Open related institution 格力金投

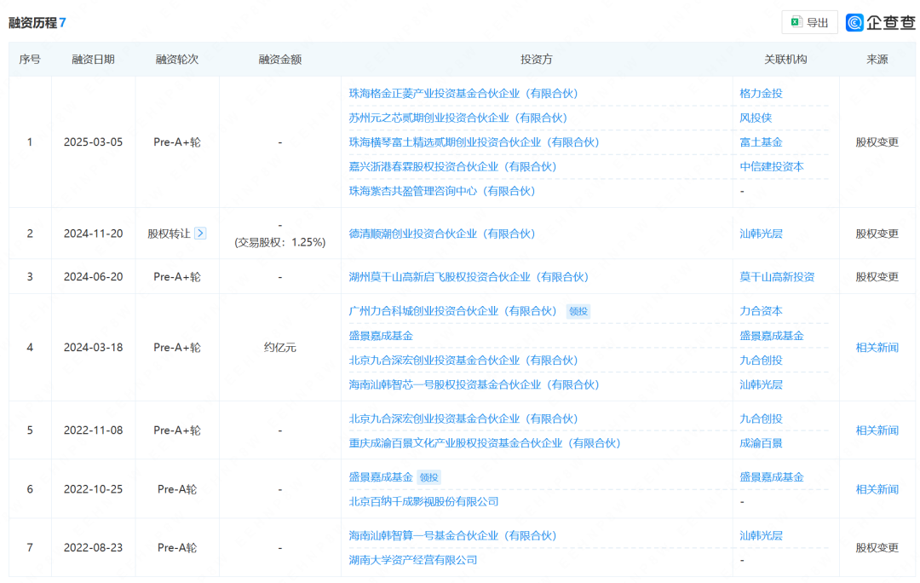click(761, 94)
